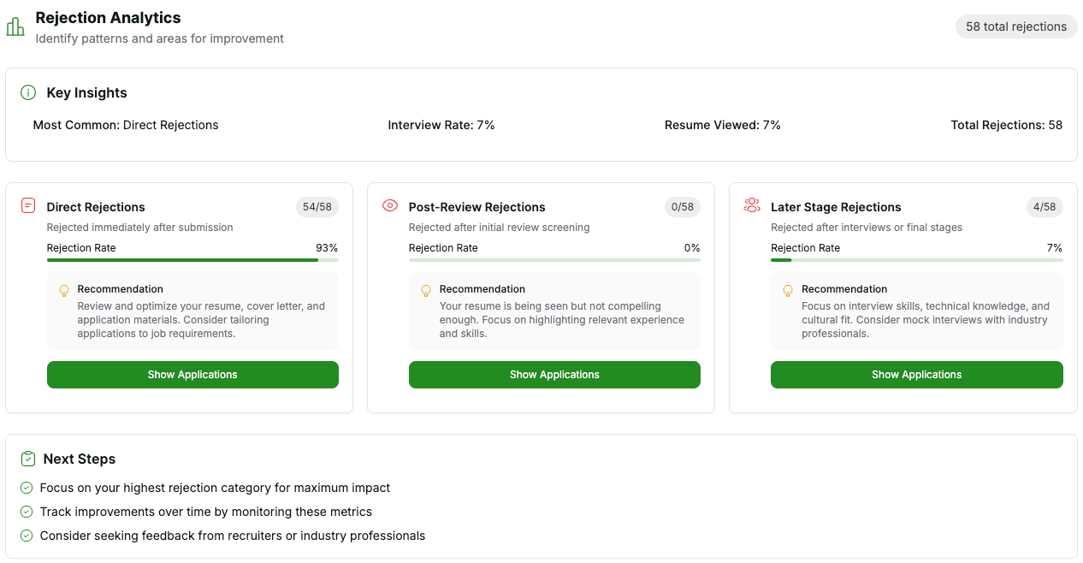The image size is (1083, 563).
Task: Click checkmark beside 'Focus on your highest rejection category'
Action: (x=27, y=488)
